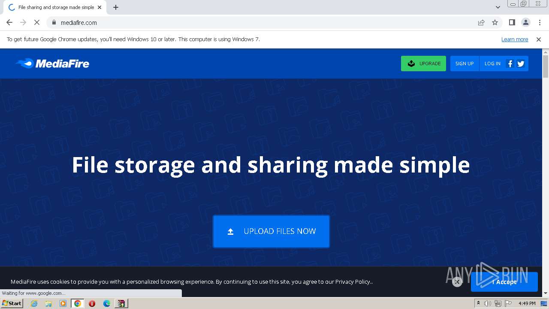Image resolution: width=549 pixels, height=309 pixels.
Task: Open Opera browser from taskbar
Action: click(92, 303)
